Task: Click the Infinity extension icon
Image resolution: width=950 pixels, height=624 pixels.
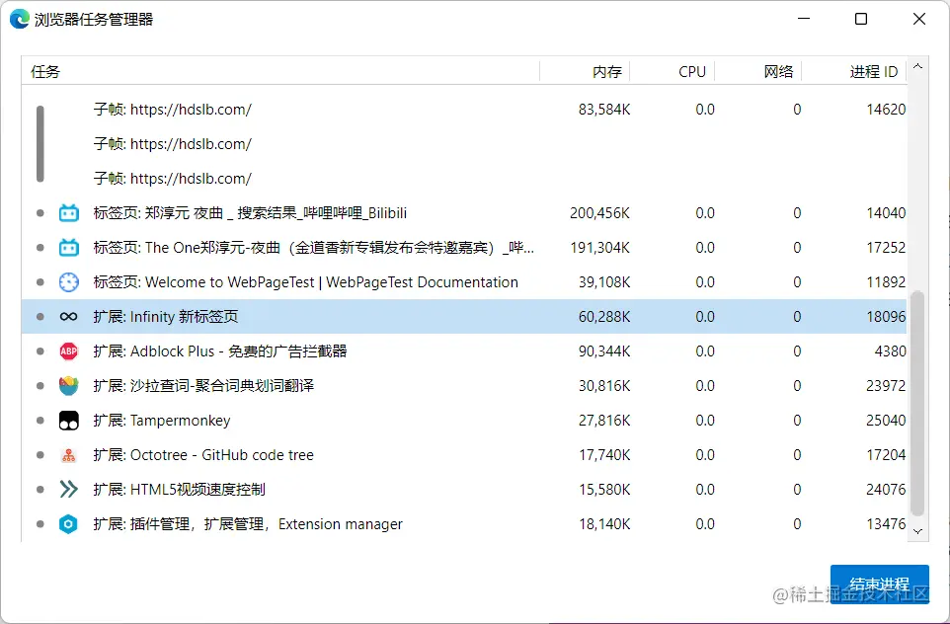Action: pyautogui.click(x=68, y=317)
